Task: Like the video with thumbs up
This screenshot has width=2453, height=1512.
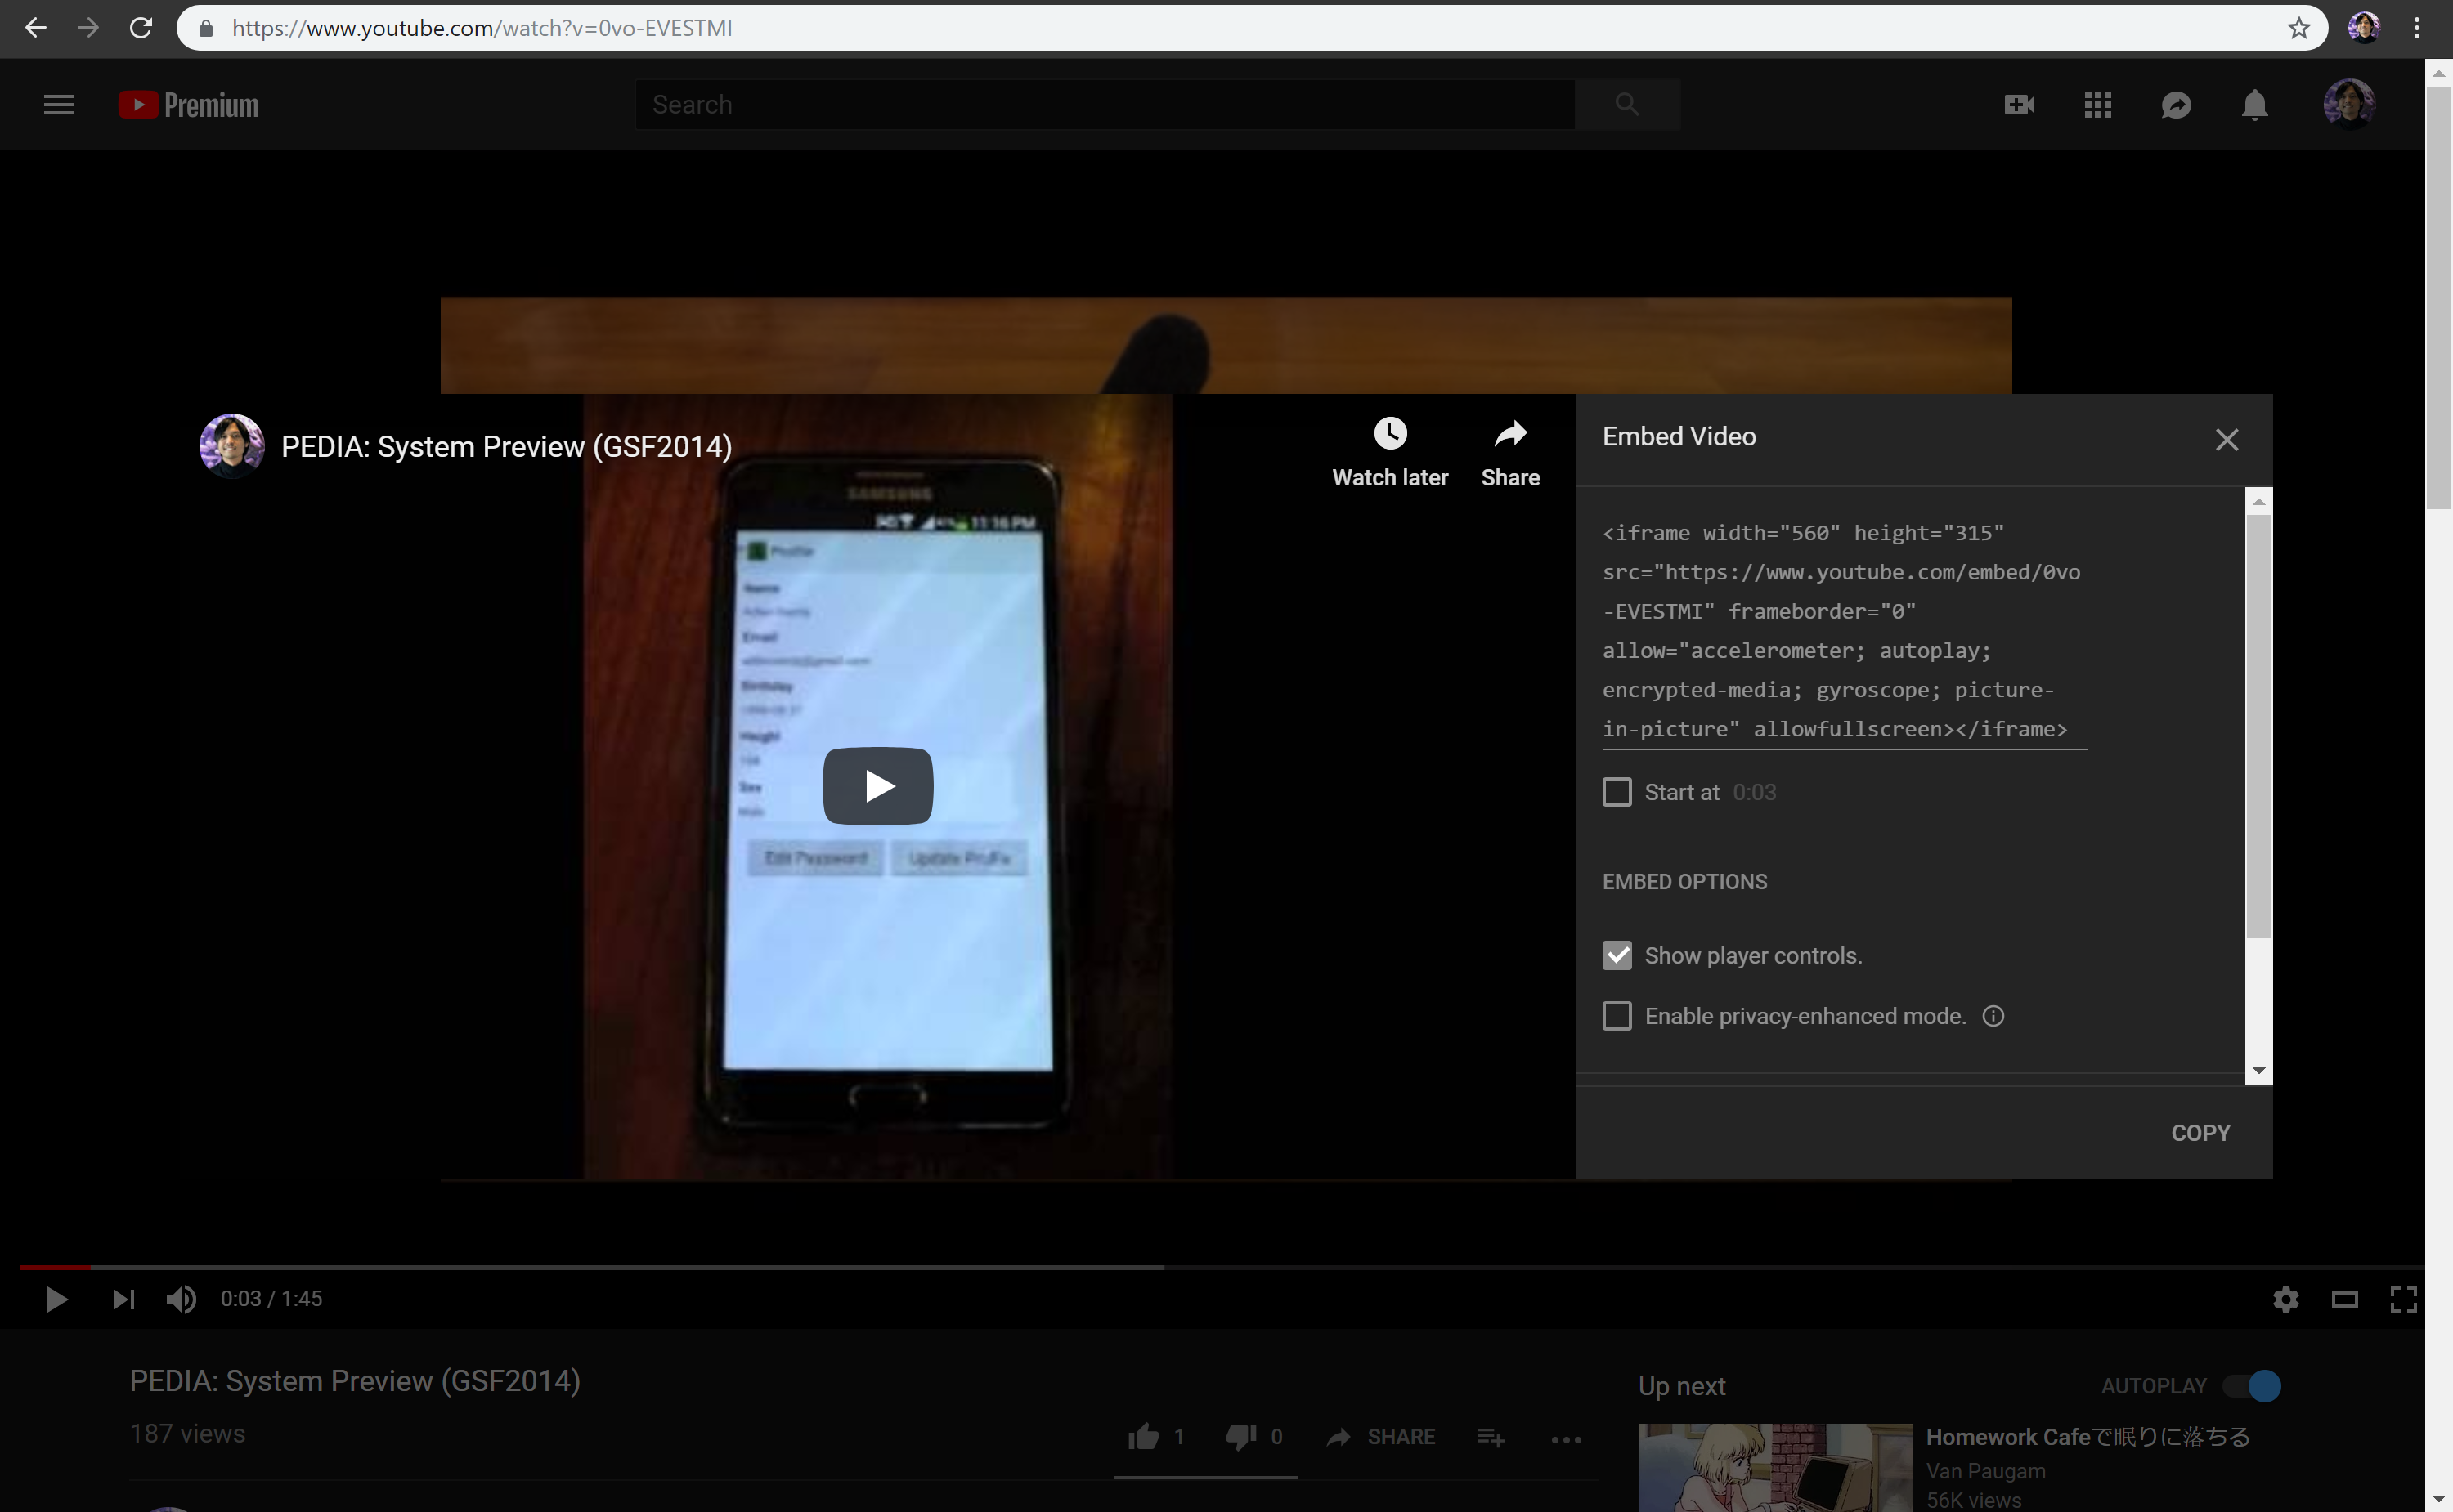Action: [x=1143, y=1437]
